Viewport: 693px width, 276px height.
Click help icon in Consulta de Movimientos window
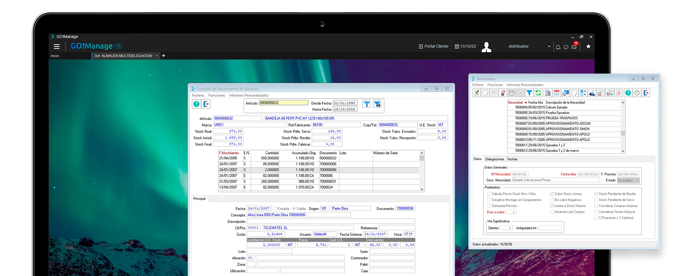pos(196,104)
